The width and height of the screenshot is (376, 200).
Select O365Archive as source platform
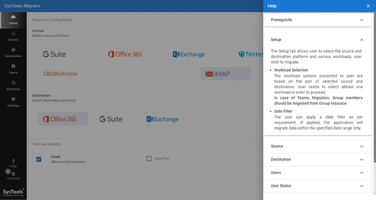(x=61, y=74)
